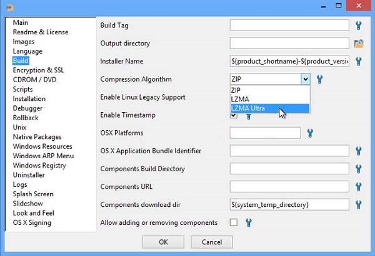Click variable icon beside Components Build Directory
Image resolution: width=375 pixels, height=256 pixels.
coord(359,169)
